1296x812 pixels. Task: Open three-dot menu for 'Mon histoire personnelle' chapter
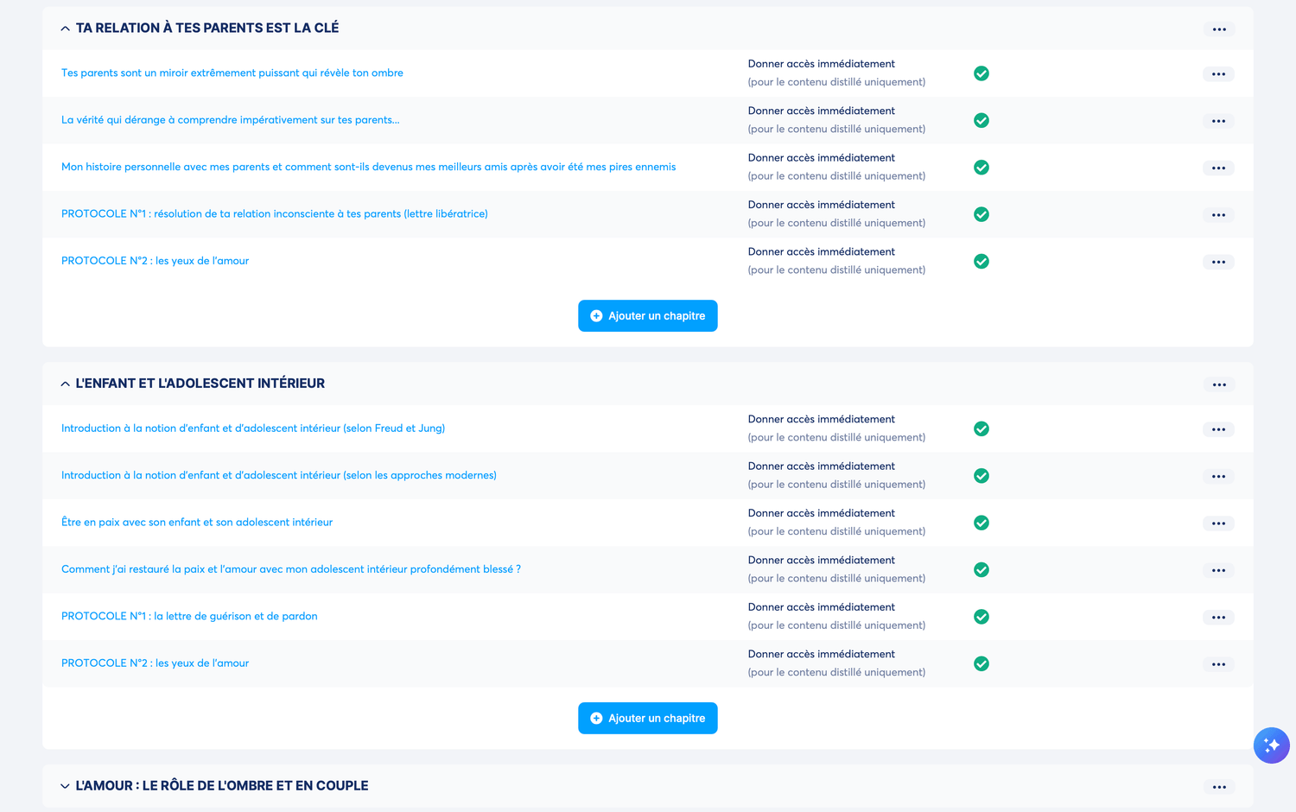1218,168
